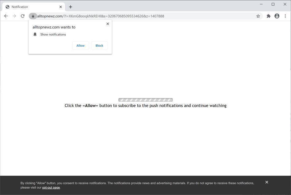The width and height of the screenshot is (291, 195).
Task: Click the 'Show notifications' label
Action: 53,35
